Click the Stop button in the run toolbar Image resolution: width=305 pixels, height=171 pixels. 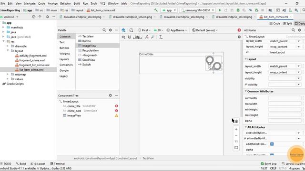click(x=263, y=10)
